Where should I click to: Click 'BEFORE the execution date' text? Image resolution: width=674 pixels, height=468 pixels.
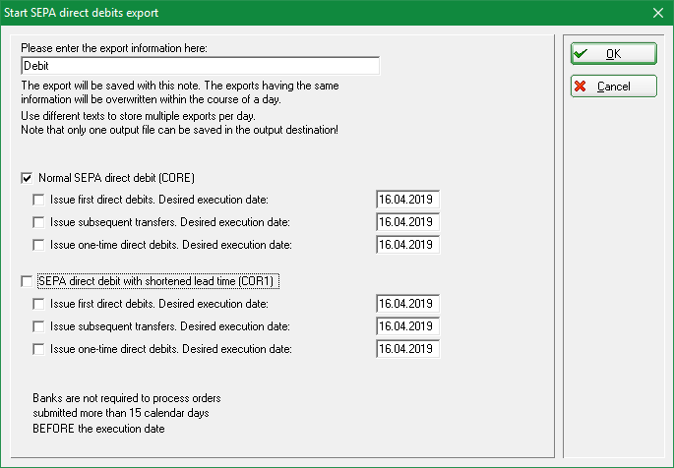tap(98, 429)
